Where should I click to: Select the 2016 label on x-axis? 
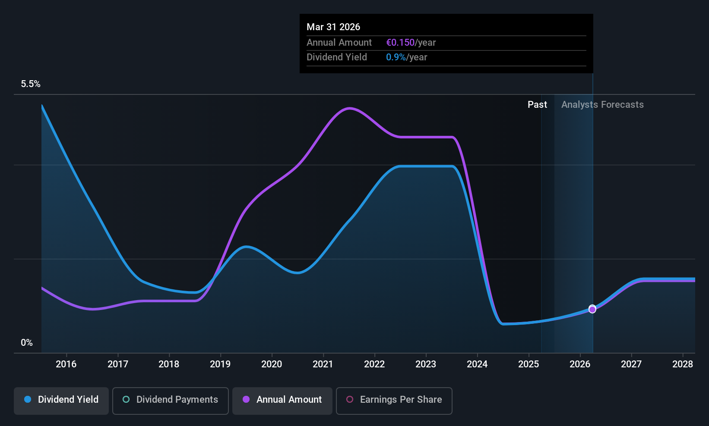pos(66,364)
